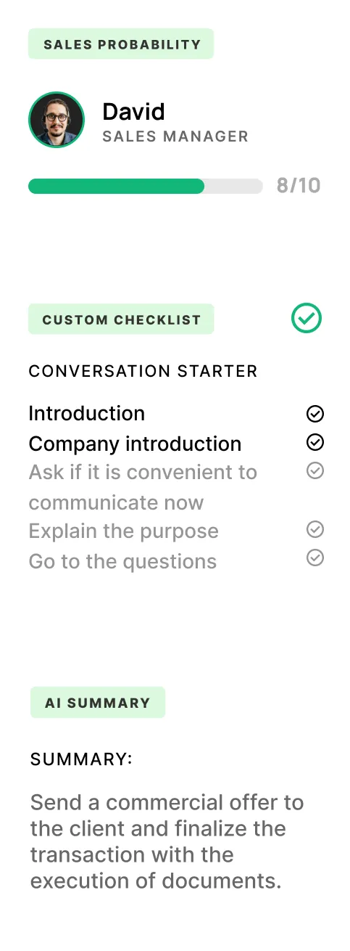
Task: Click the Introduction checklist item text
Action: [x=87, y=414]
